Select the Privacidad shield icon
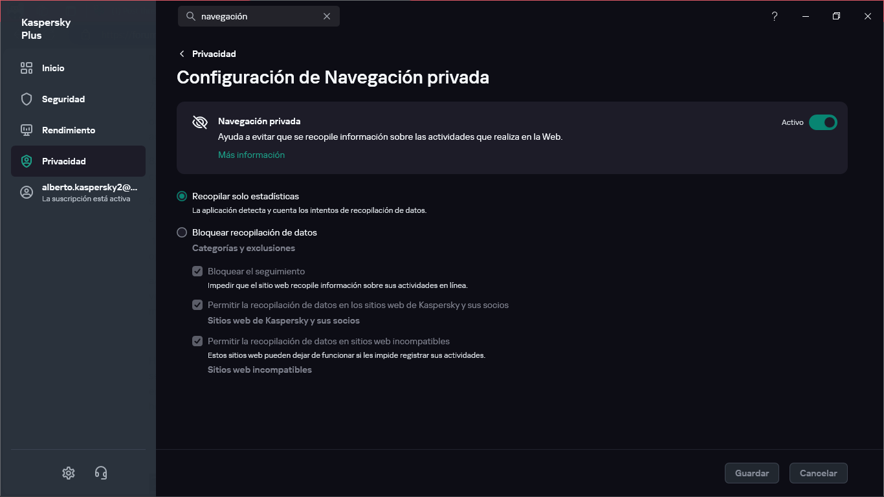The image size is (884, 497). coord(27,161)
